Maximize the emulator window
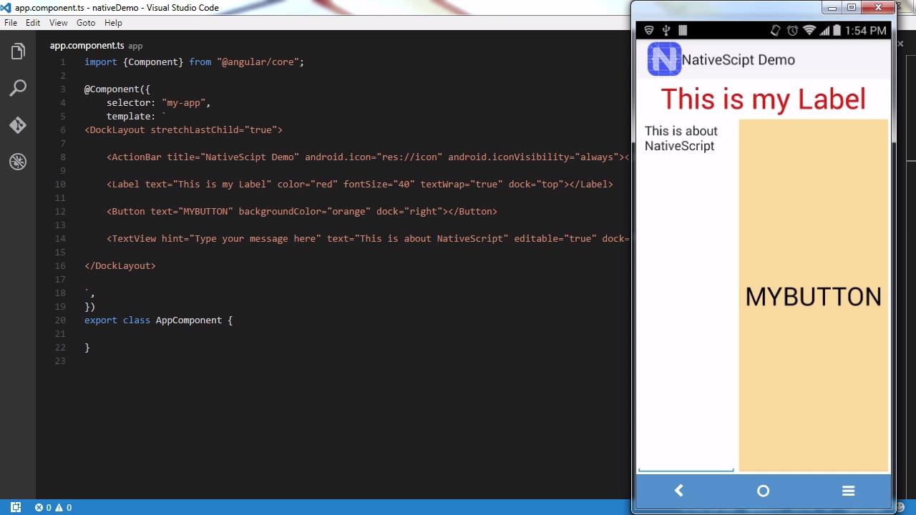The height and width of the screenshot is (515, 916). (x=852, y=8)
